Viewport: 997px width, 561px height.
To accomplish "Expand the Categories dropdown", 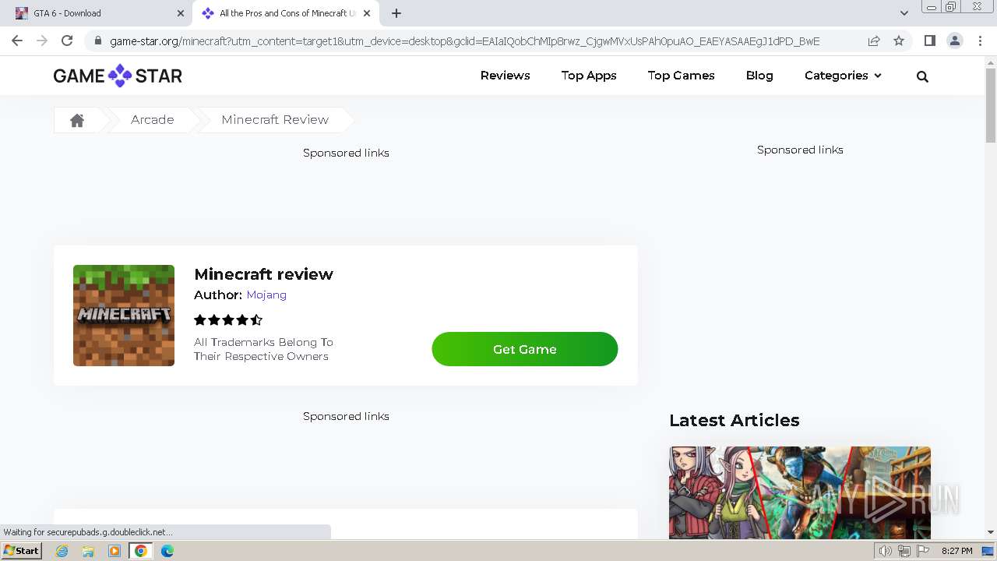I will click(843, 76).
